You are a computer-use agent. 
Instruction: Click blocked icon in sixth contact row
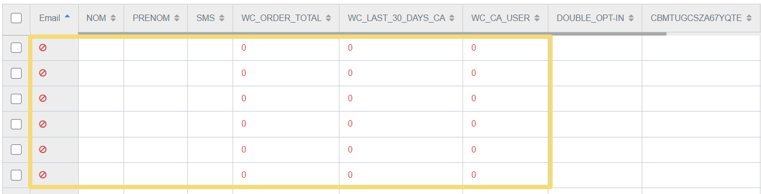(43, 175)
